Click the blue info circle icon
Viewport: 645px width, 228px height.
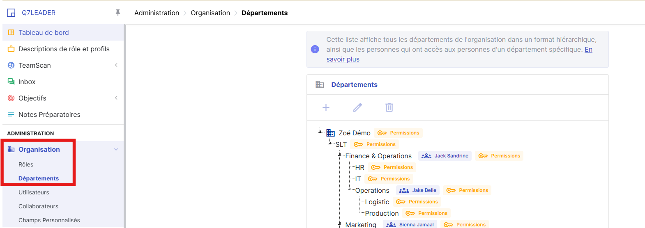tap(315, 49)
